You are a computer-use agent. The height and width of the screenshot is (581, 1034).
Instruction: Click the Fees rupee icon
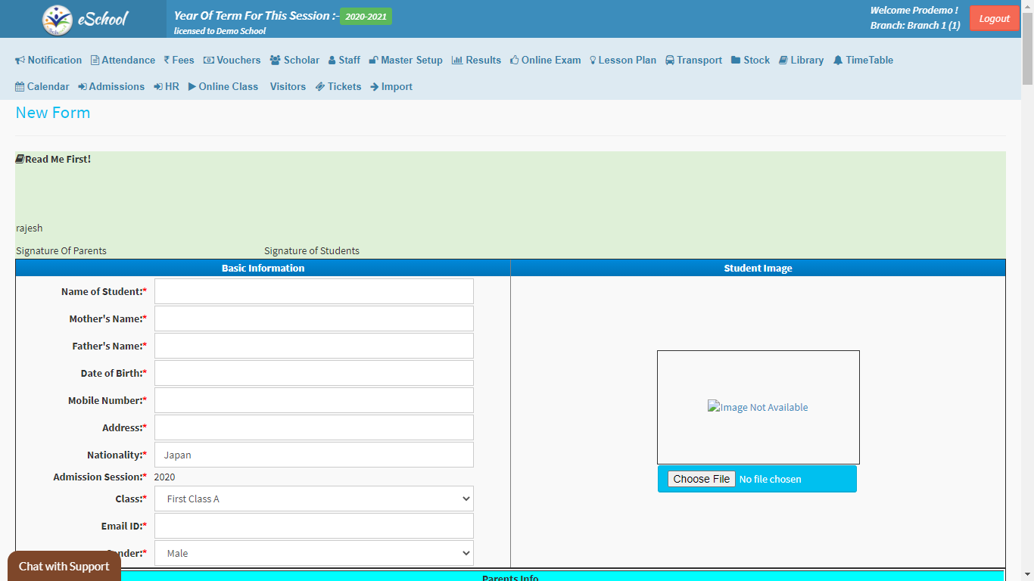point(167,61)
